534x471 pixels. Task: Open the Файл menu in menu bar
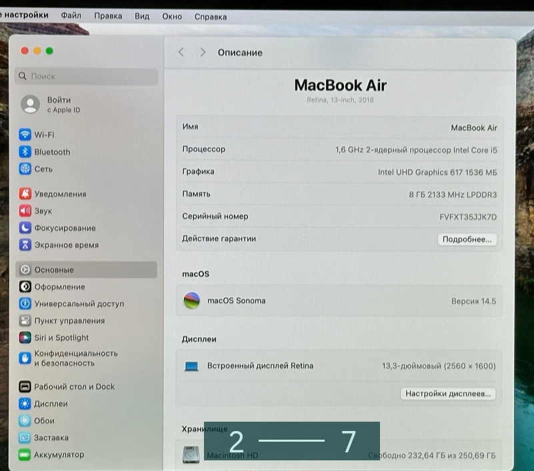click(x=71, y=15)
